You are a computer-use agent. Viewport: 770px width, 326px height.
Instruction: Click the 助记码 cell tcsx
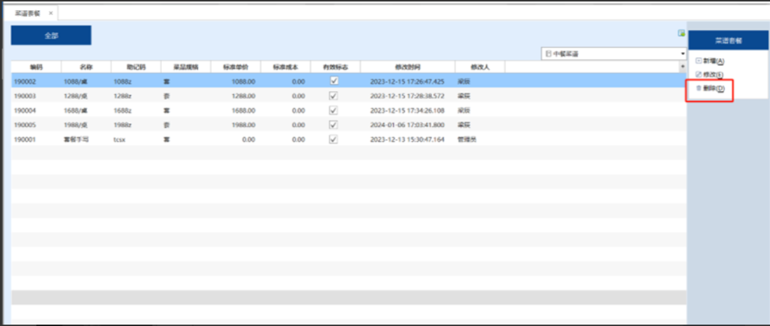click(x=119, y=139)
